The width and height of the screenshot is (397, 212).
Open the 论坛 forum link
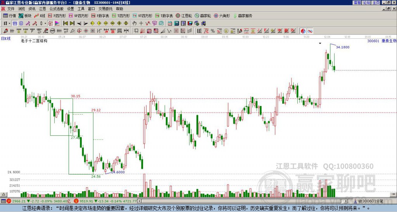point(367,3)
